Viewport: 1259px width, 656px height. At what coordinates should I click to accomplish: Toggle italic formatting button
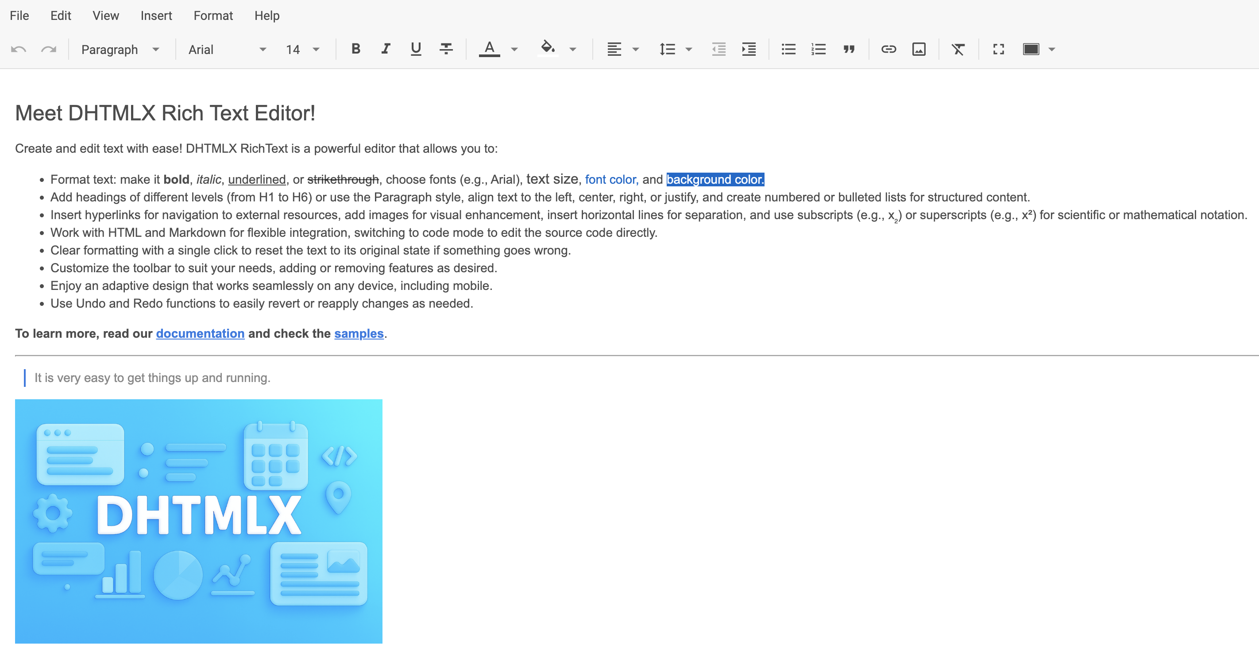coord(386,49)
